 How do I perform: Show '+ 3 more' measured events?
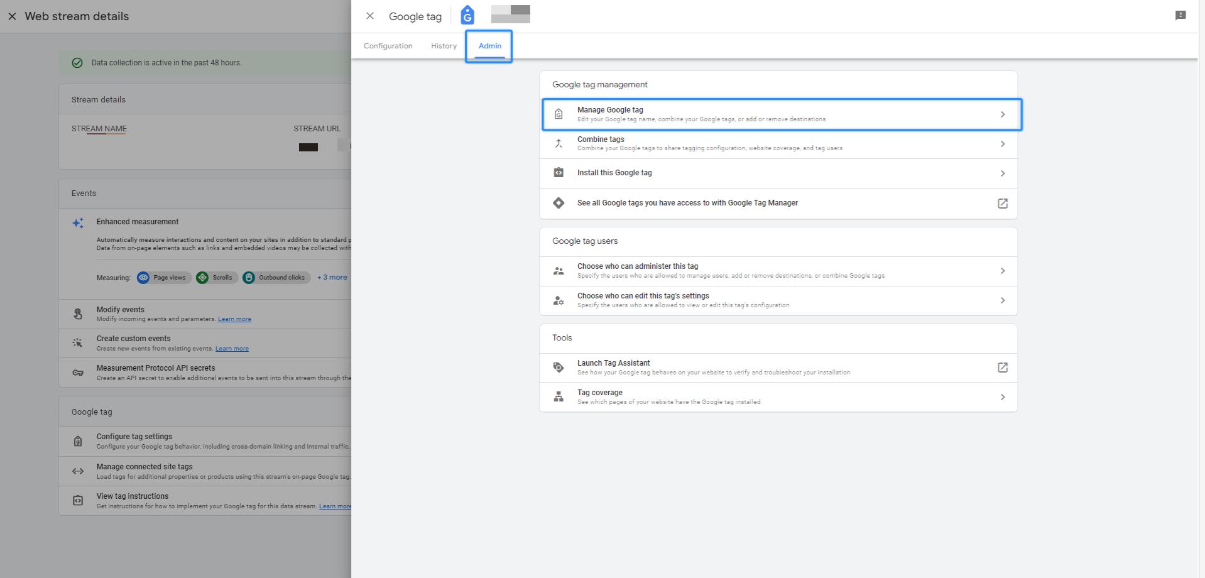click(332, 277)
